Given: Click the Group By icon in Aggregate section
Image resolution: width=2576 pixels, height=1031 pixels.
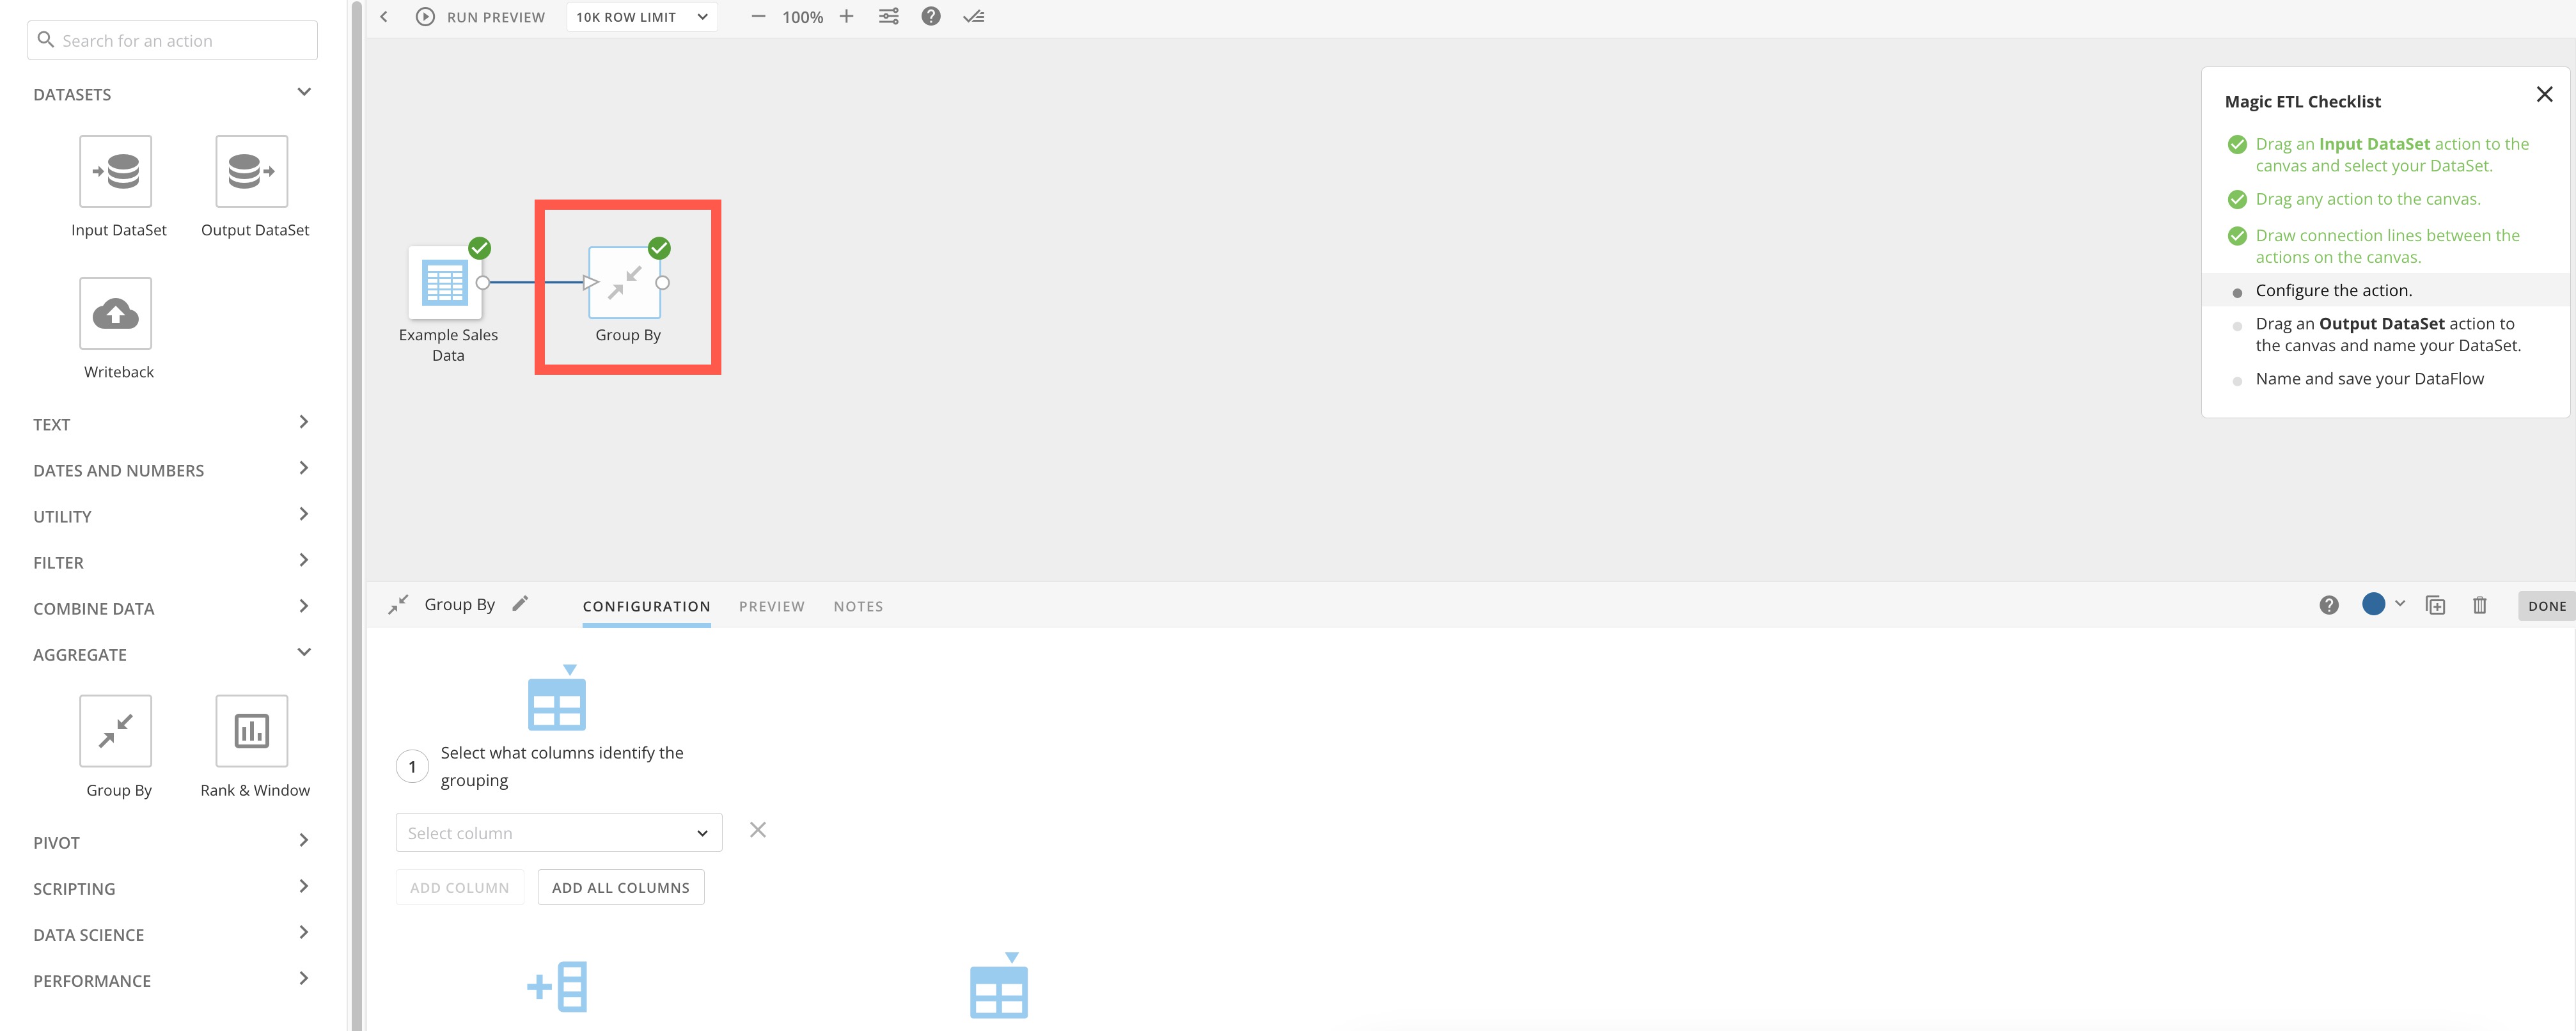Looking at the screenshot, I should pyautogui.click(x=116, y=731).
